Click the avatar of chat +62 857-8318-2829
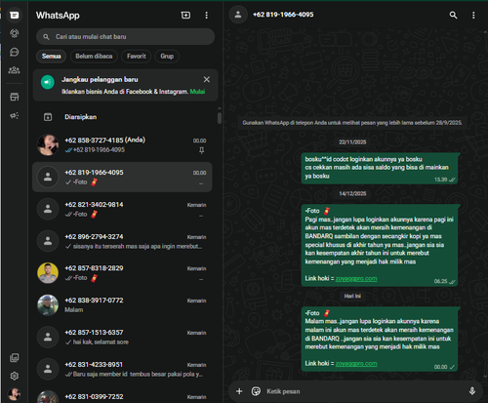The image size is (488, 403). click(48, 273)
